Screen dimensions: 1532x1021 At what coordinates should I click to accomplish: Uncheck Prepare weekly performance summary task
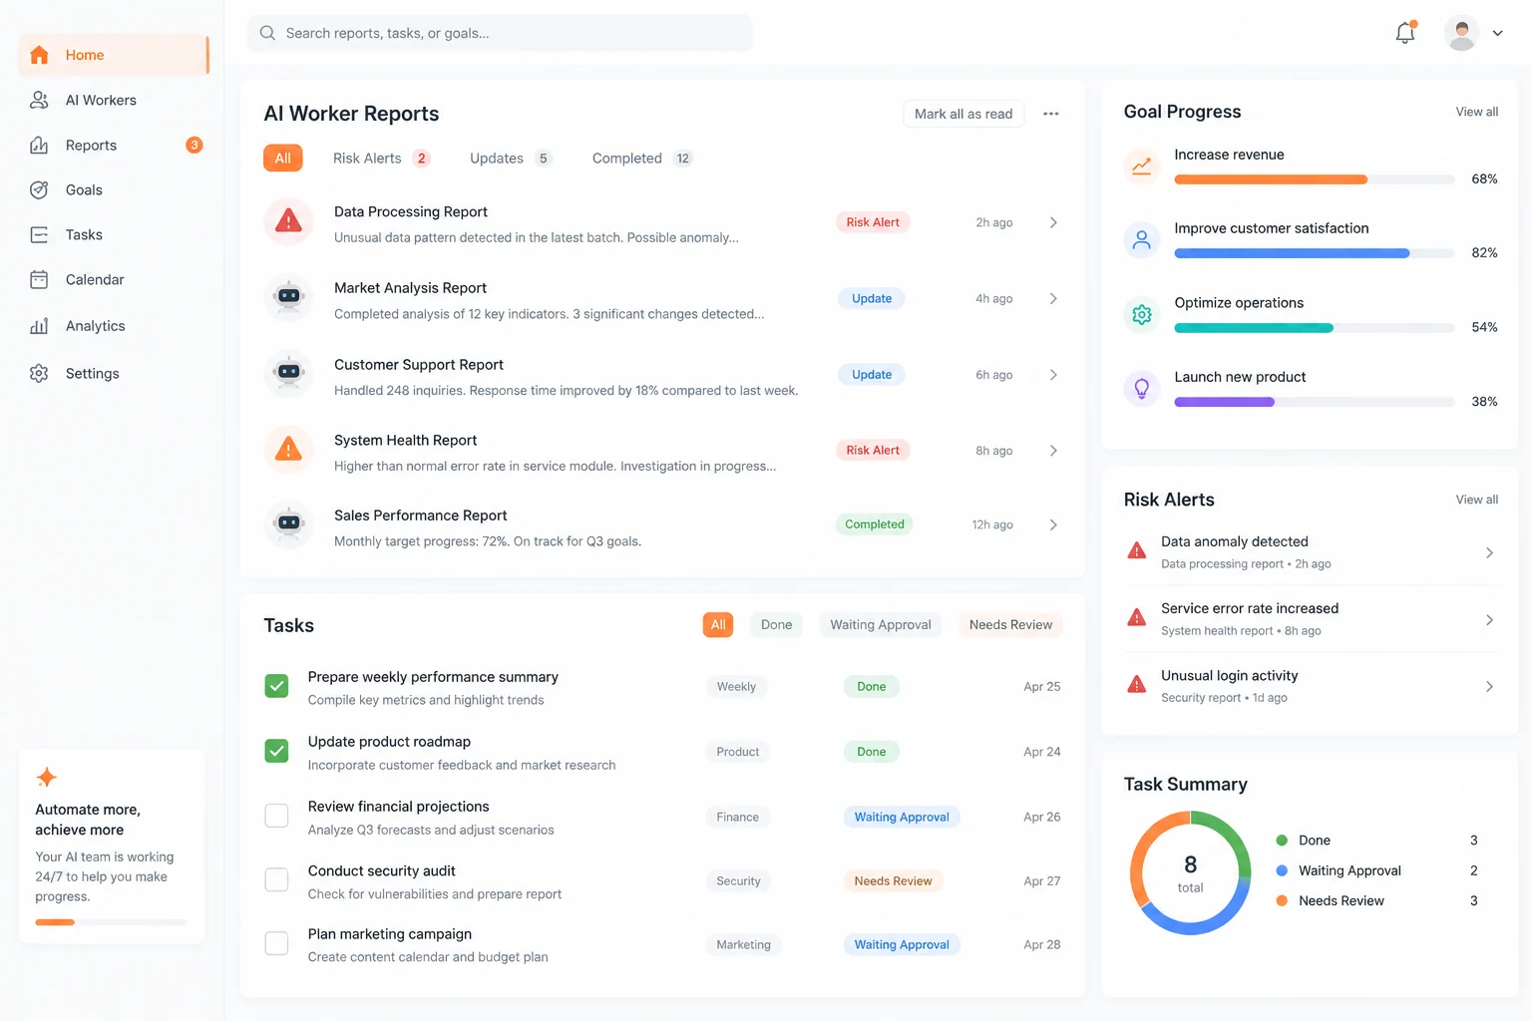point(276,686)
